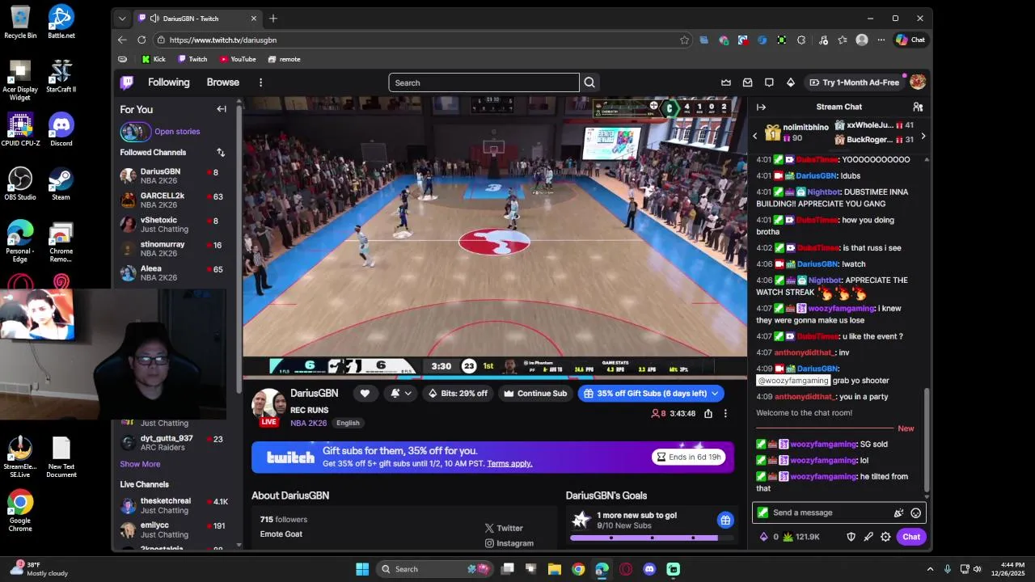Sort followed channels with arrows icon
The width and height of the screenshot is (1035, 582).
click(221, 152)
